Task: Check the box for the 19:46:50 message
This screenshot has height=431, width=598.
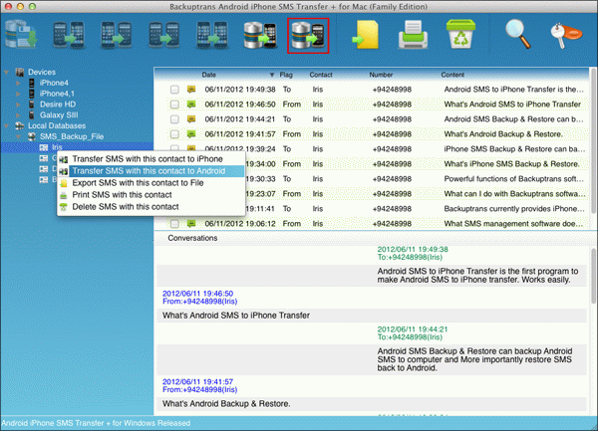Action: pyautogui.click(x=174, y=105)
